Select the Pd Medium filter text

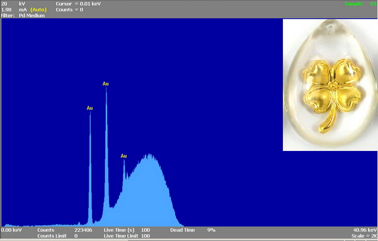[x=32, y=16]
